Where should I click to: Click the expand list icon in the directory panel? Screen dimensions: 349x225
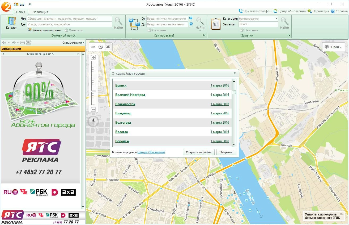[x=28, y=42]
